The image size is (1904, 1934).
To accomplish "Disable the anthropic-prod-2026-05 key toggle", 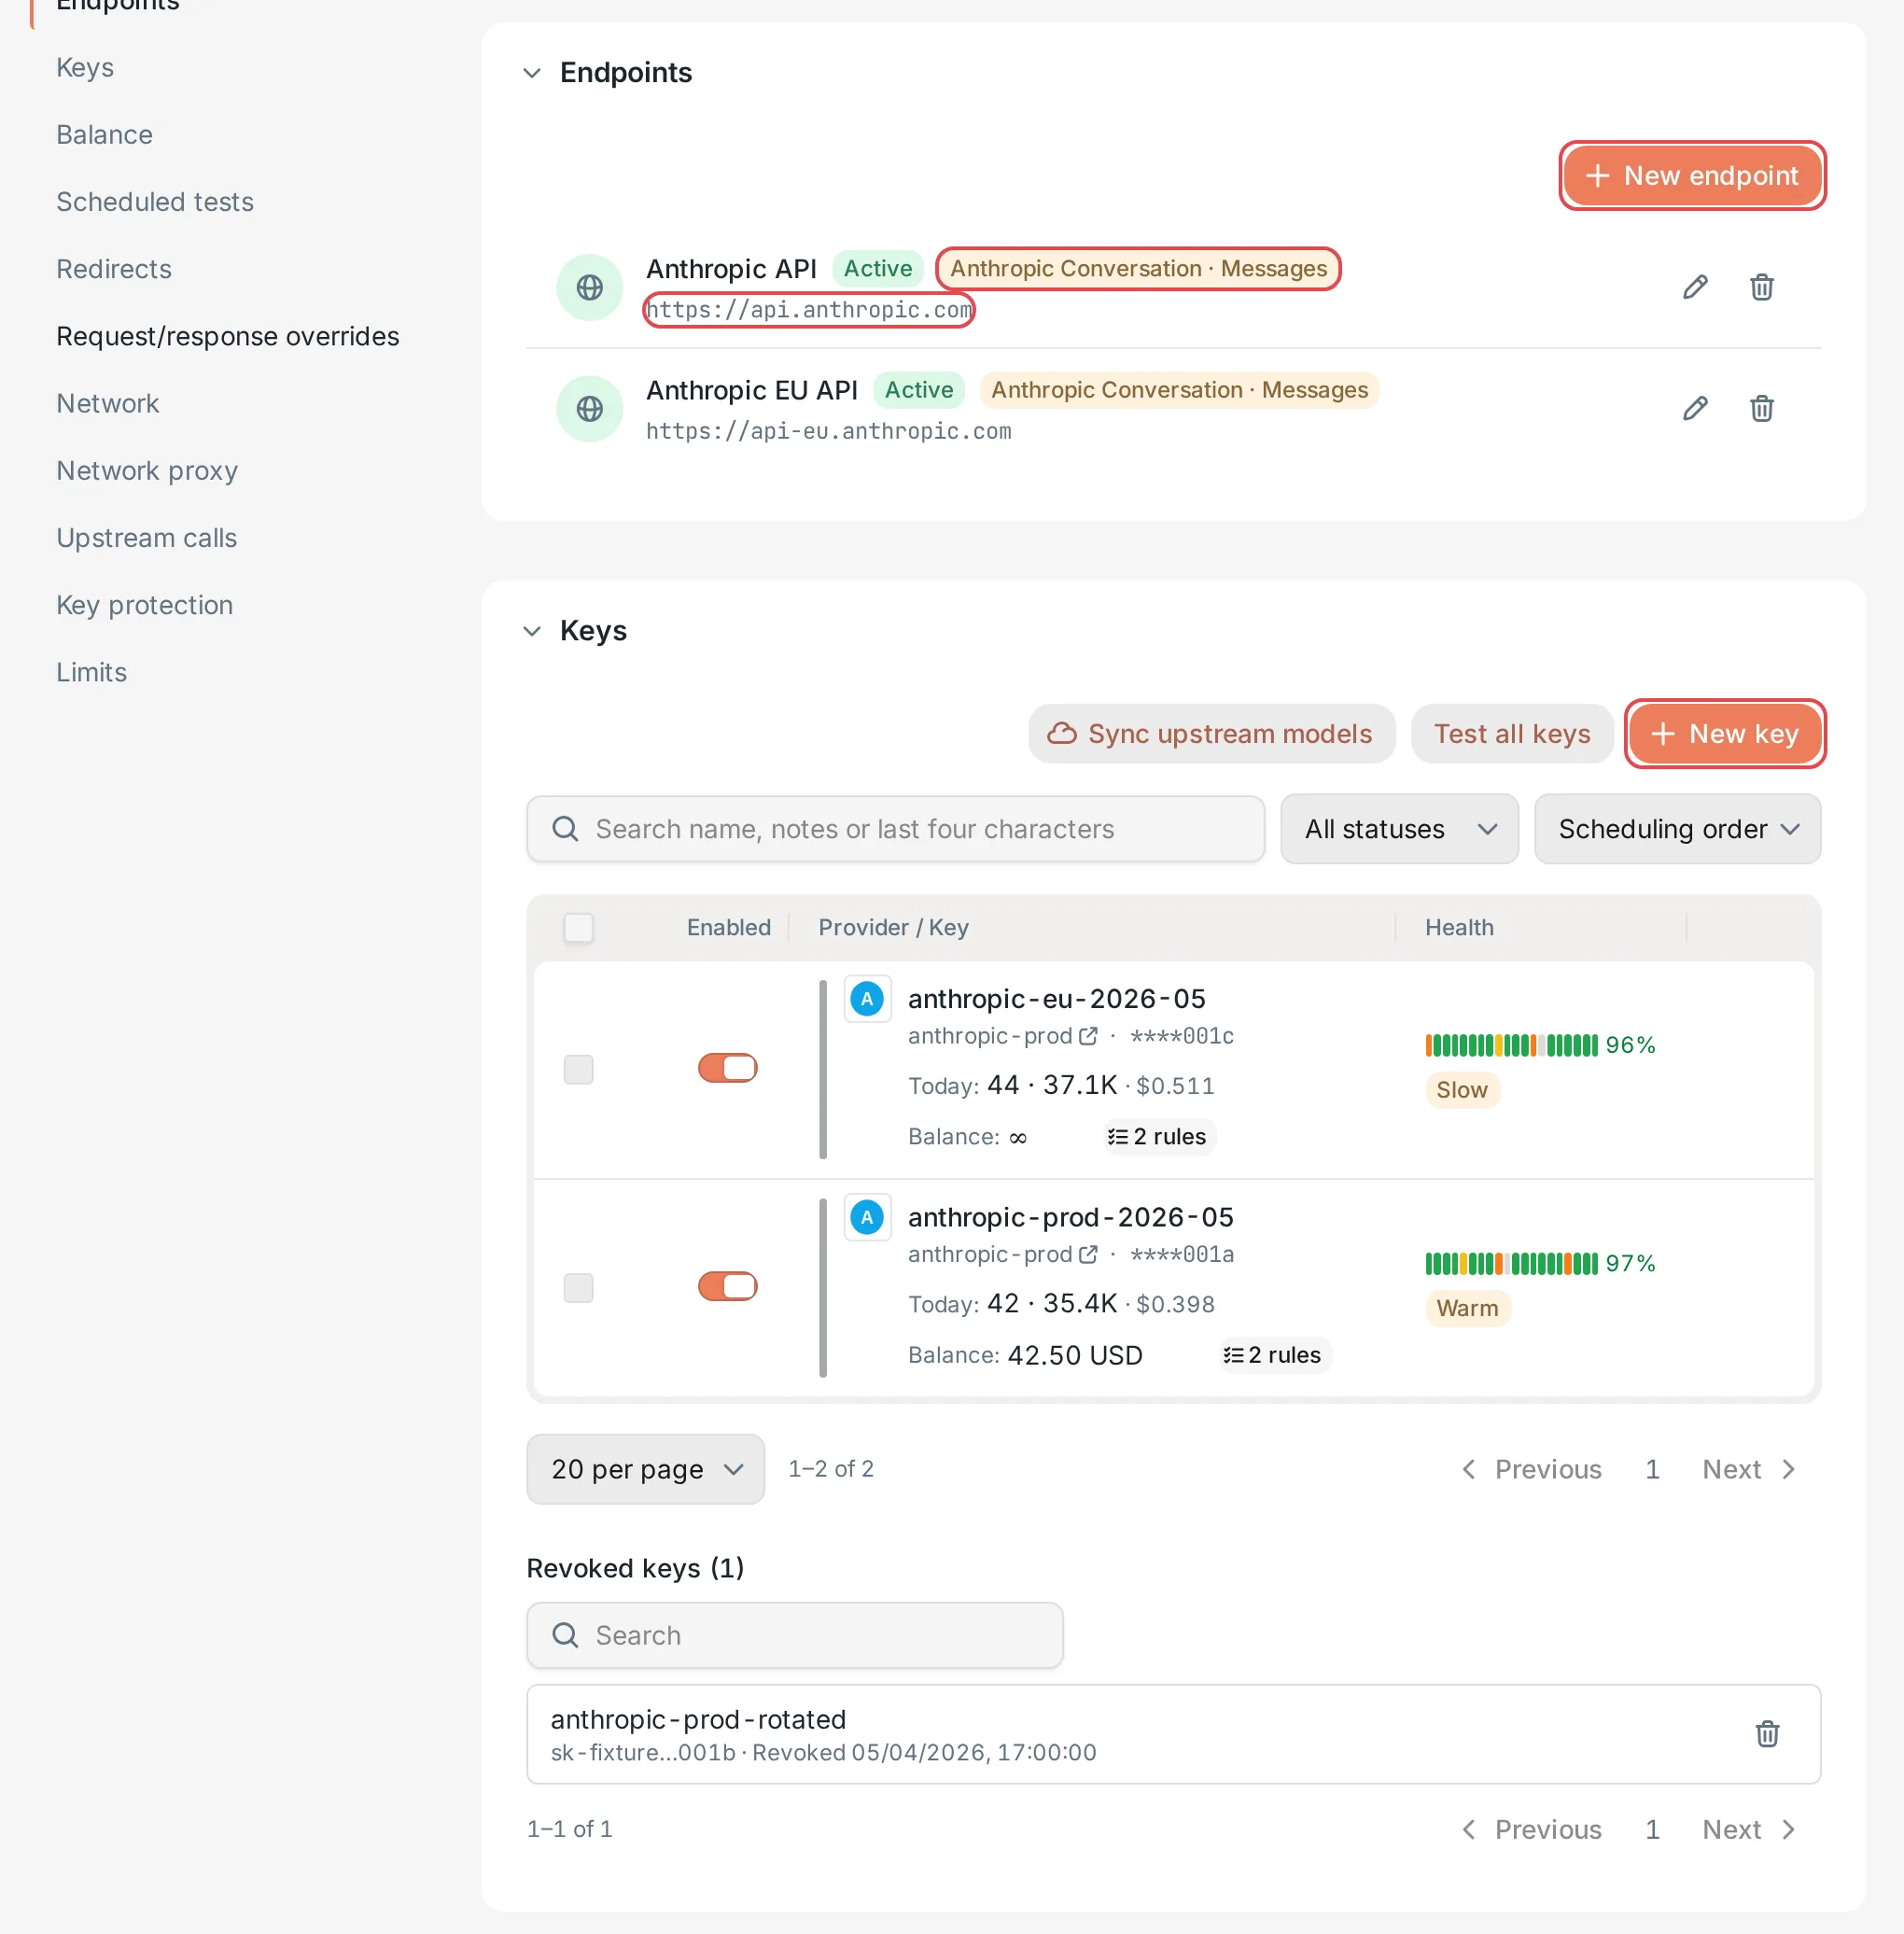I will click(x=727, y=1285).
